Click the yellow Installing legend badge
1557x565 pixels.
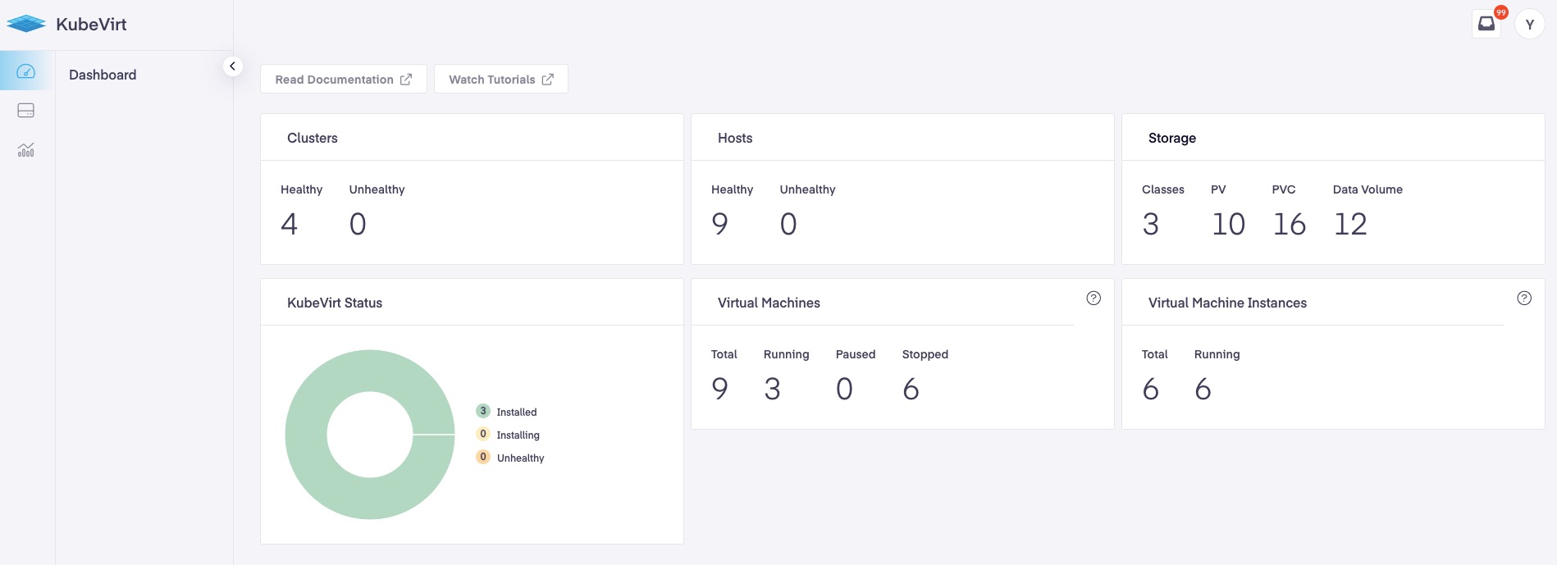pyautogui.click(x=483, y=434)
